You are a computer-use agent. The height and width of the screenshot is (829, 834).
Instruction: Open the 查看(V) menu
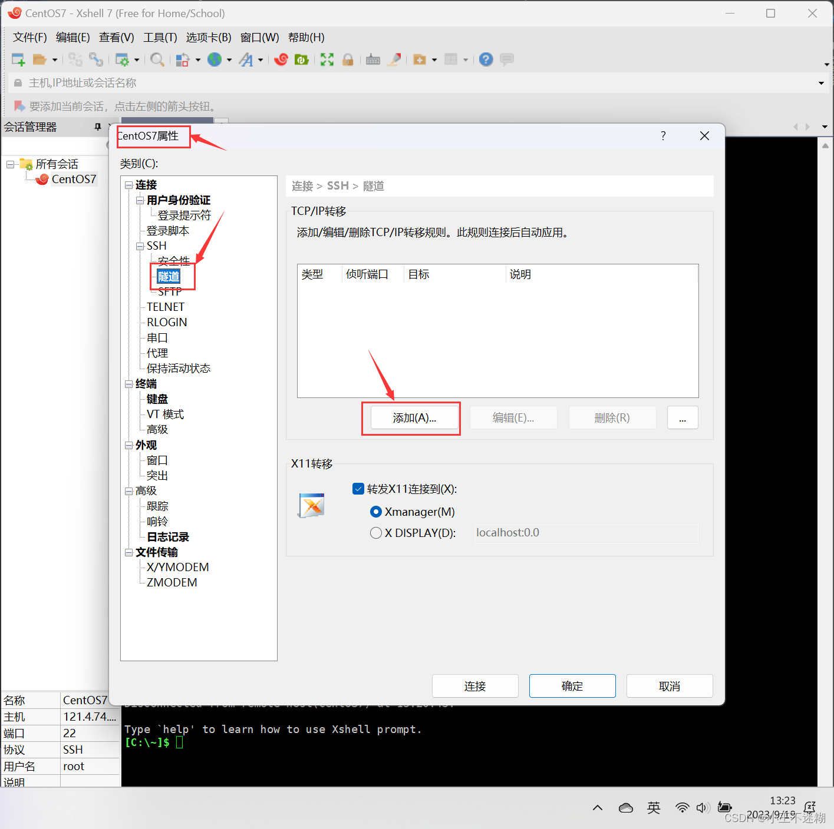(117, 38)
